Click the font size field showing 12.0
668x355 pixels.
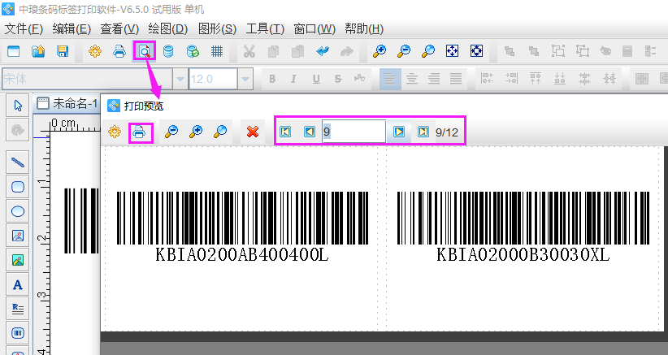click(213, 79)
